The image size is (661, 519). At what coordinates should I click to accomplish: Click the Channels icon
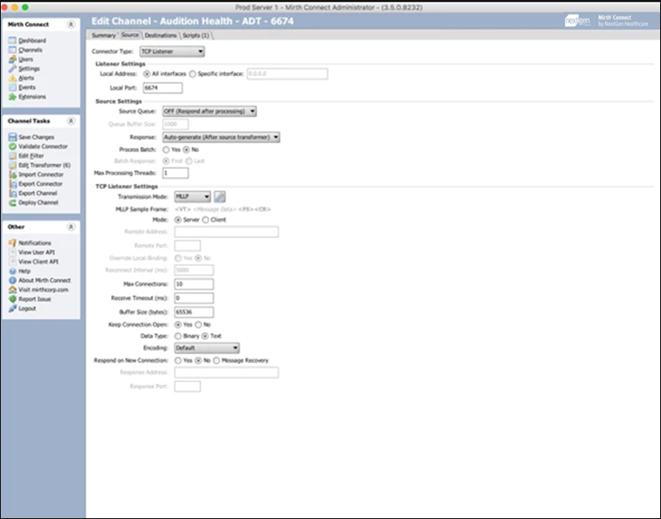point(12,50)
